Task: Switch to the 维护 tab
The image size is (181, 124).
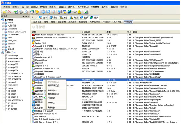Action: [x=94, y=17]
